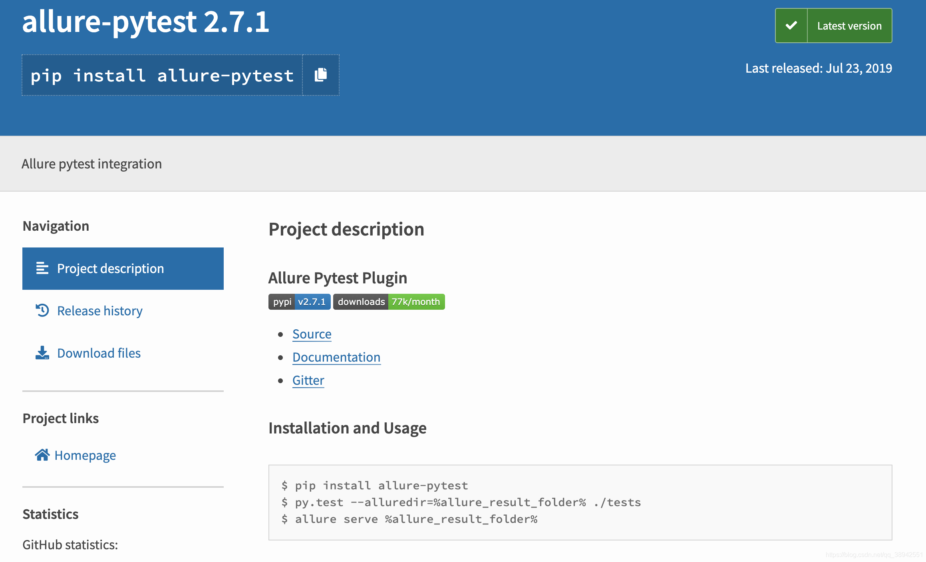Click 'Last released: Jul 23, 2019' text
Screen dimensions: 926x562
(x=819, y=68)
